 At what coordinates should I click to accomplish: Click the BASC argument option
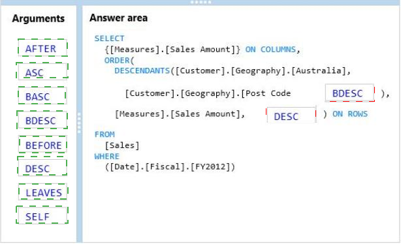pyautogui.click(x=42, y=95)
